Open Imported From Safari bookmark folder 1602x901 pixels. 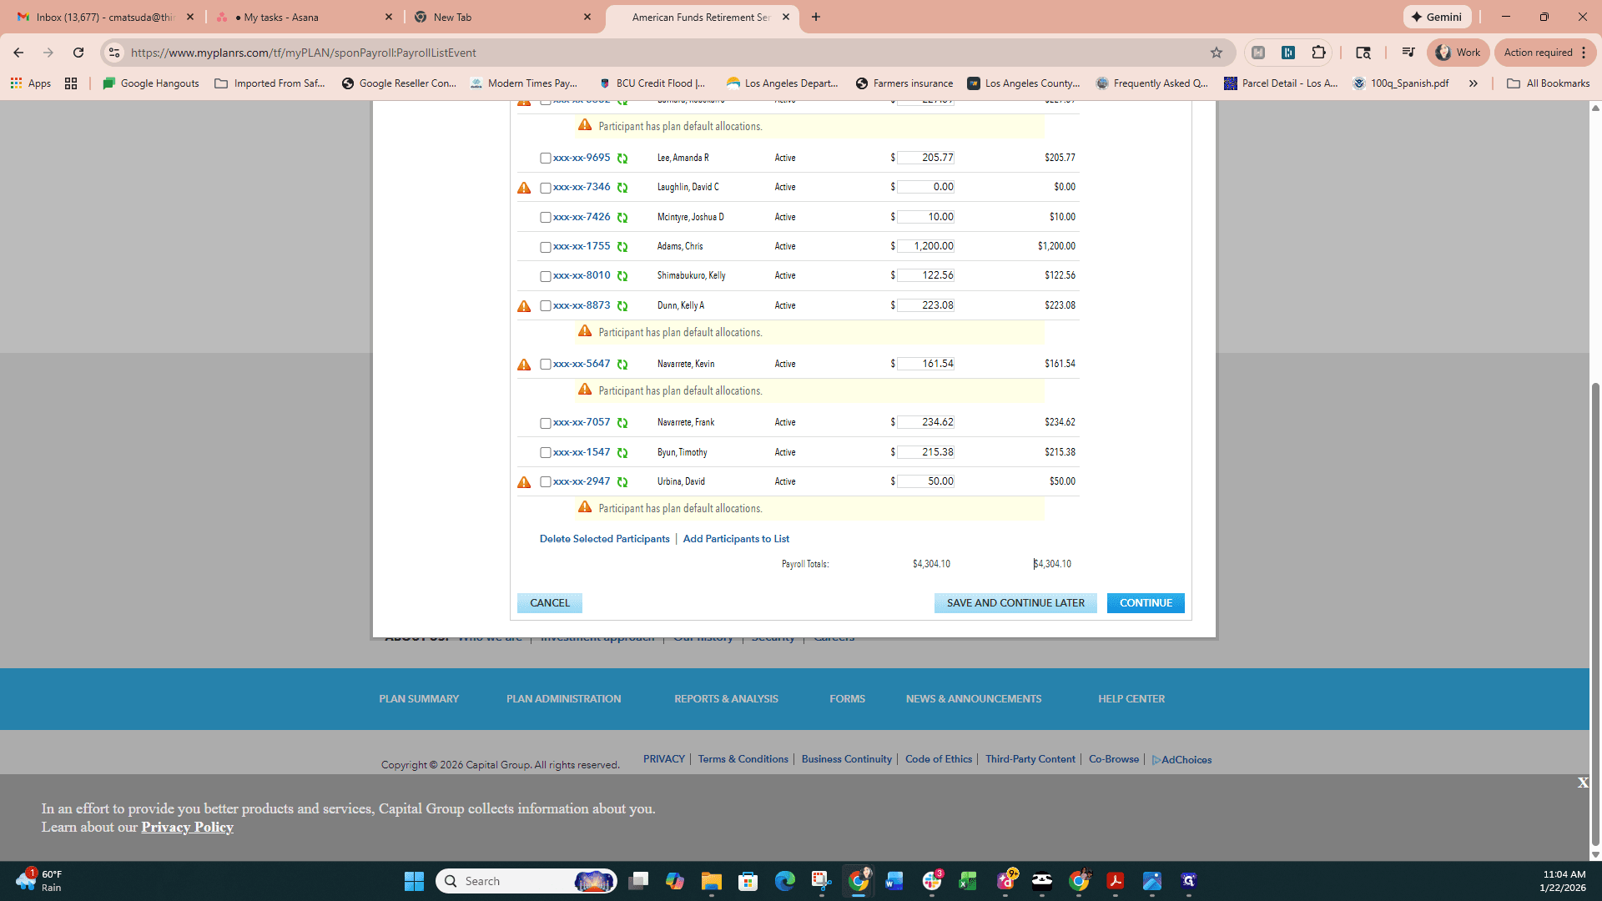click(270, 83)
